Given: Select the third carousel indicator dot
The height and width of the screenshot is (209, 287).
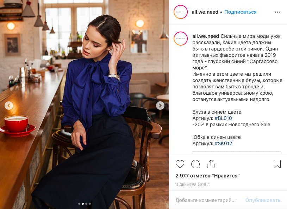Looking at the screenshot, I should [86, 204].
